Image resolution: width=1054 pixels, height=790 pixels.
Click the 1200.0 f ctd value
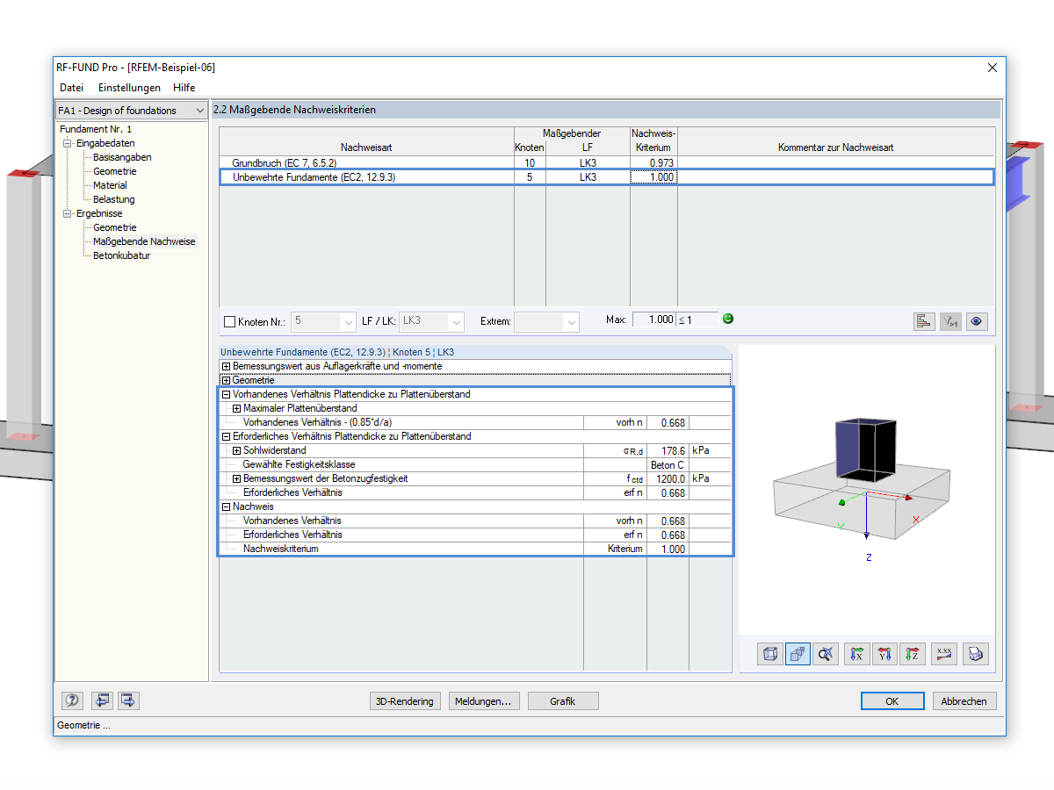[x=668, y=478]
